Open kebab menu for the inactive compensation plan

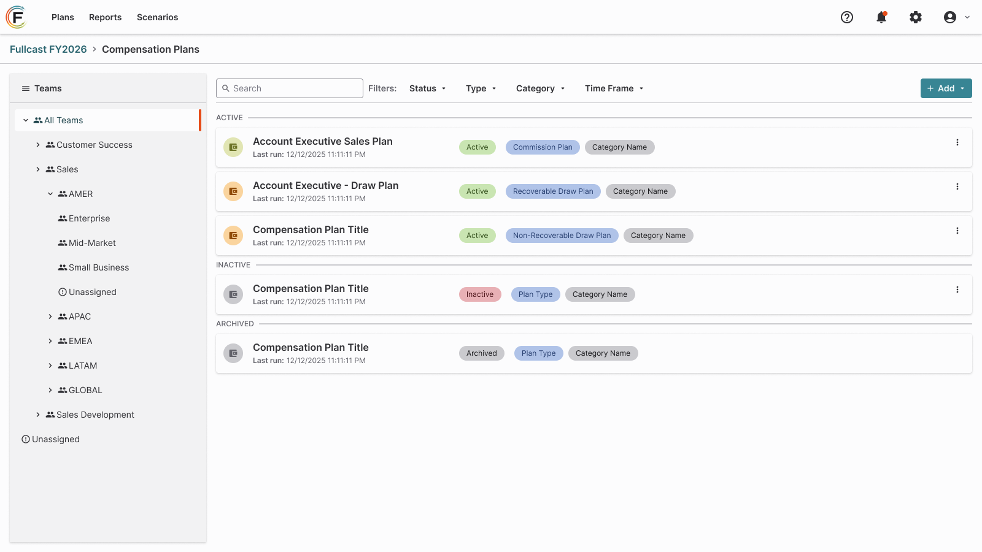[957, 289]
